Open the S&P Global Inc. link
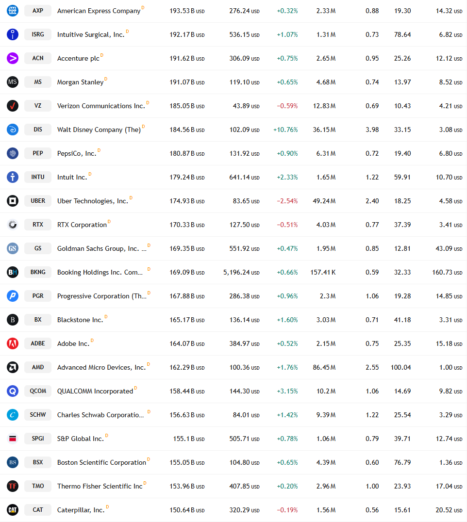 tap(80, 439)
